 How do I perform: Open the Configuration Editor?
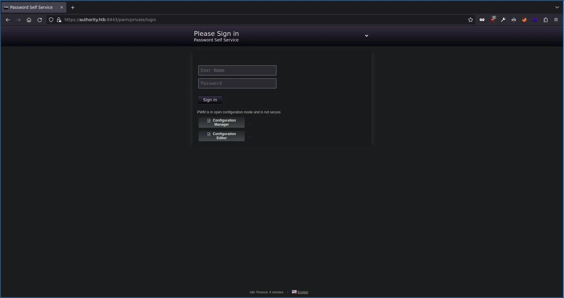click(221, 136)
